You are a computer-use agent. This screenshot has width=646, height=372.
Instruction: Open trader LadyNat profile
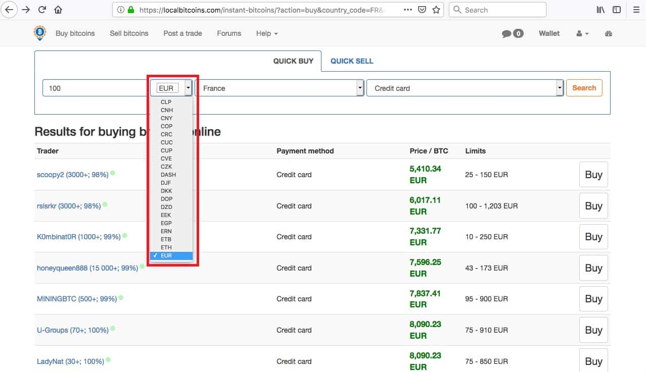(70, 361)
